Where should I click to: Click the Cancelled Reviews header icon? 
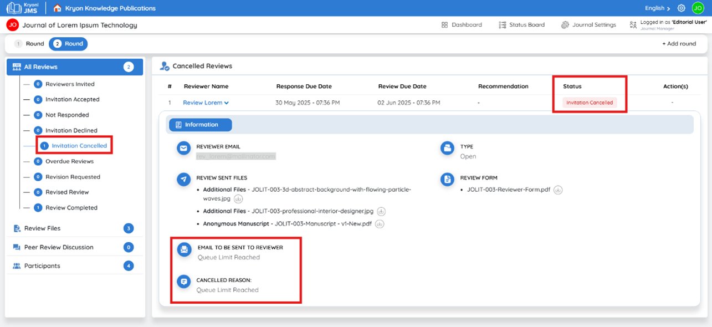point(165,66)
